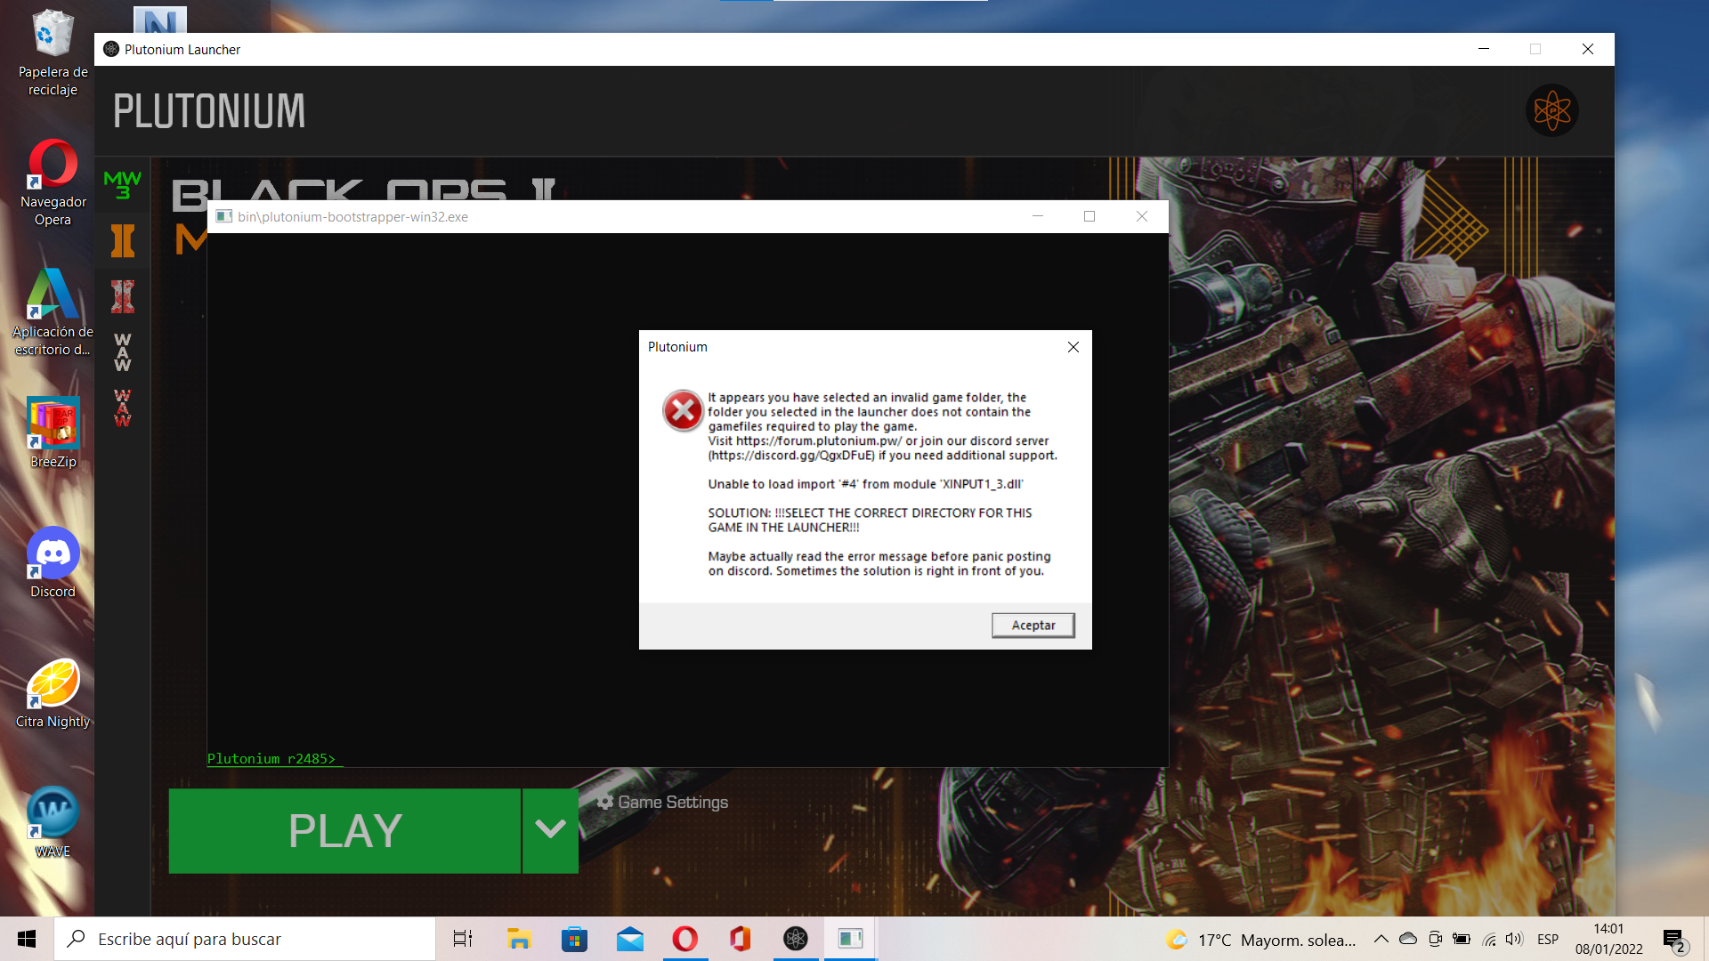Select the orange Black Ops II icon
Screen dimensions: 1709x961
click(123, 241)
